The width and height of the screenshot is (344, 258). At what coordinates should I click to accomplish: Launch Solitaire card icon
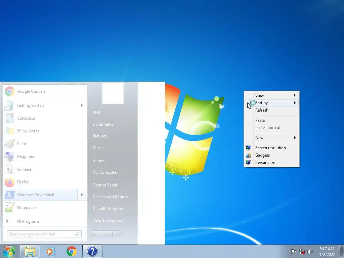(9, 169)
